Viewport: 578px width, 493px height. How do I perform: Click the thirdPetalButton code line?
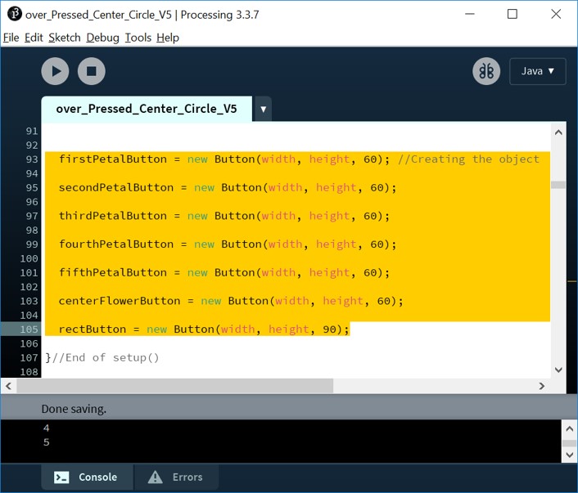[x=224, y=216]
